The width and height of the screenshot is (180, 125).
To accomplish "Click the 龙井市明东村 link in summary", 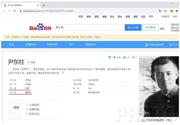I will coord(82,69).
